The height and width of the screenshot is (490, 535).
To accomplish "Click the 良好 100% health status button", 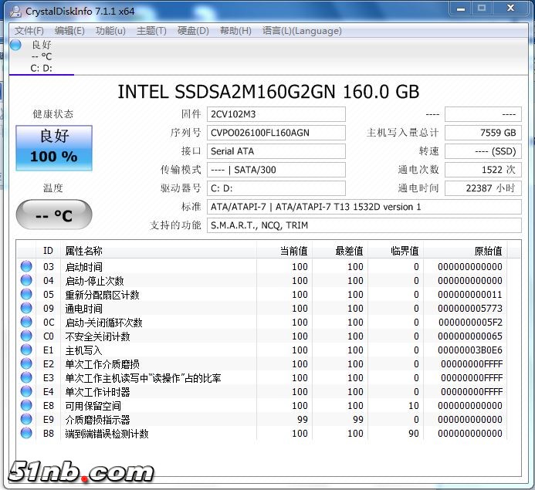I will pos(54,148).
